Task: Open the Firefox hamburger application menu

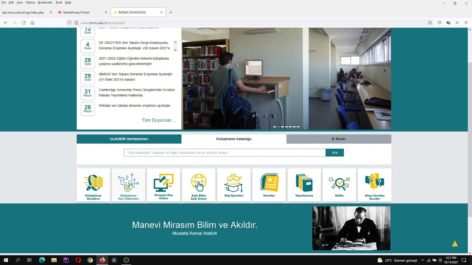Action: point(466,23)
